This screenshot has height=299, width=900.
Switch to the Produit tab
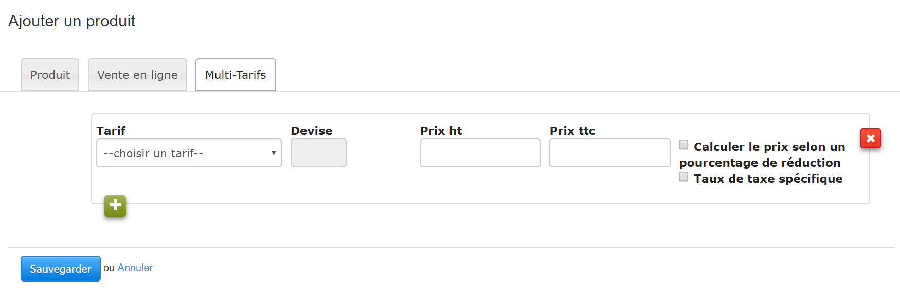(49, 75)
